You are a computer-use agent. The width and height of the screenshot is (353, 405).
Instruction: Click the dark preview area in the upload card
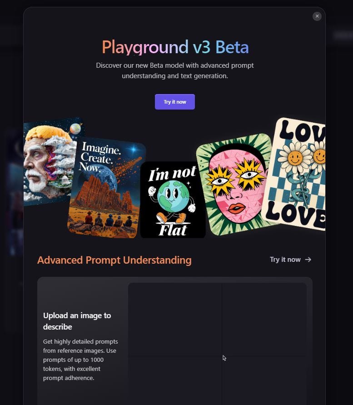coord(217,344)
